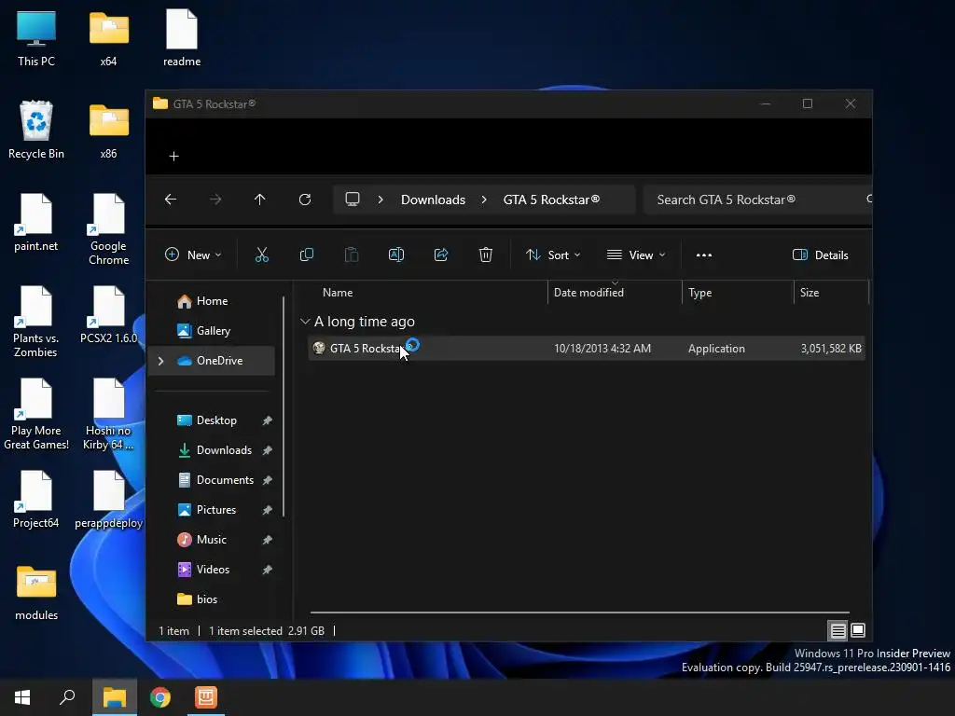Image resolution: width=955 pixels, height=716 pixels.
Task: Click the Share icon in toolbar
Action: click(441, 255)
